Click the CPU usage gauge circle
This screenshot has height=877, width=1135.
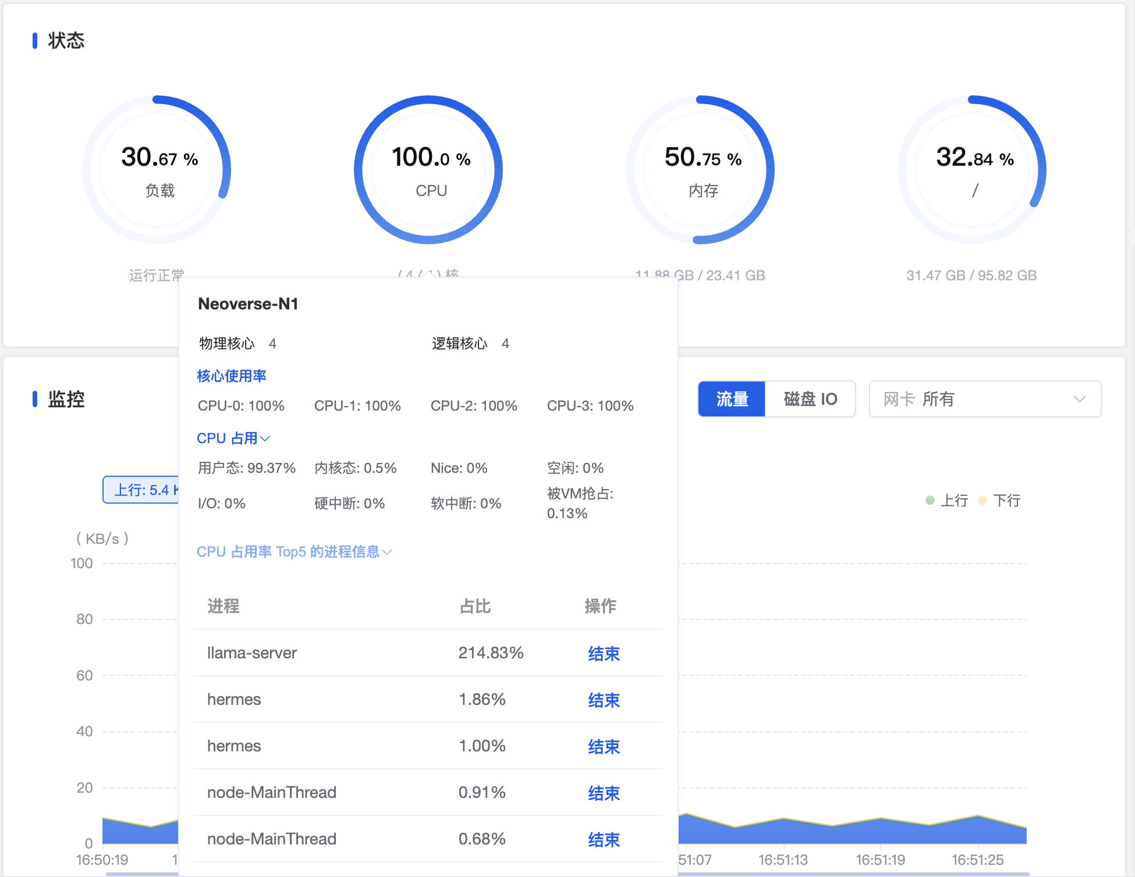point(428,170)
